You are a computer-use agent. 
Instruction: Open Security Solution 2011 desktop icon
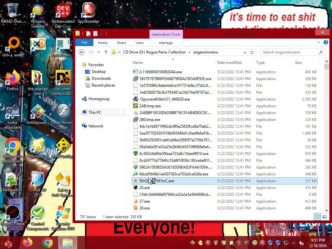coord(63,218)
